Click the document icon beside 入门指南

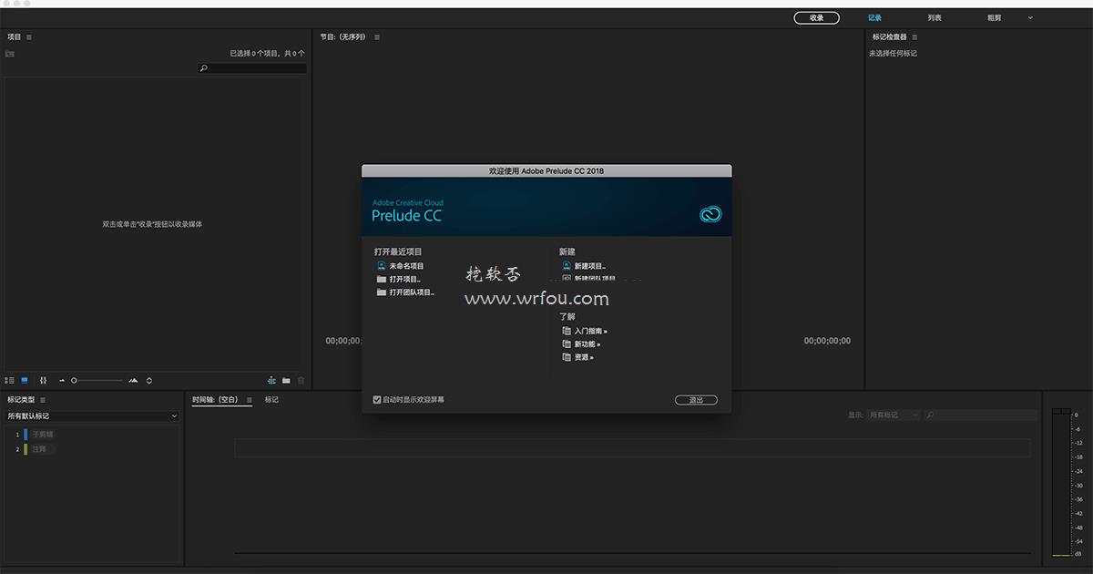(567, 331)
